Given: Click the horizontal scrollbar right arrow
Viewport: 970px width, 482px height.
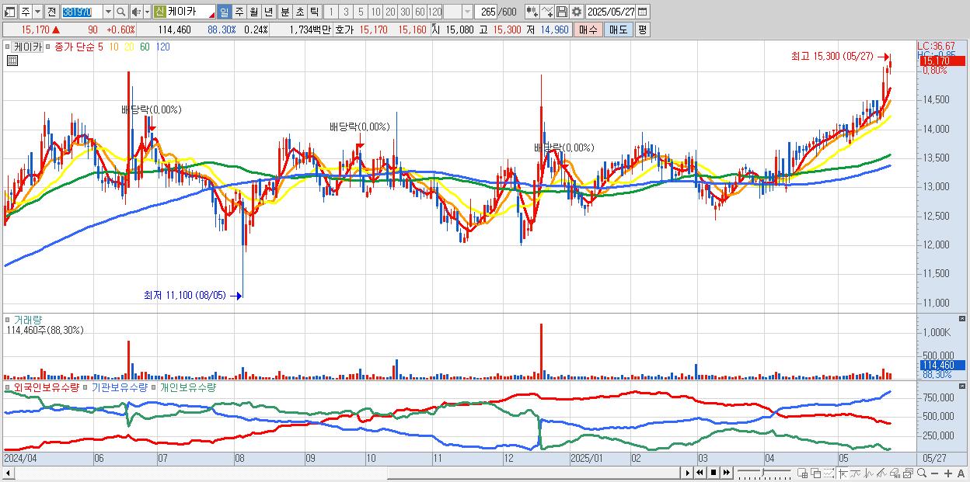Looking at the screenshot, I should (x=687, y=473).
